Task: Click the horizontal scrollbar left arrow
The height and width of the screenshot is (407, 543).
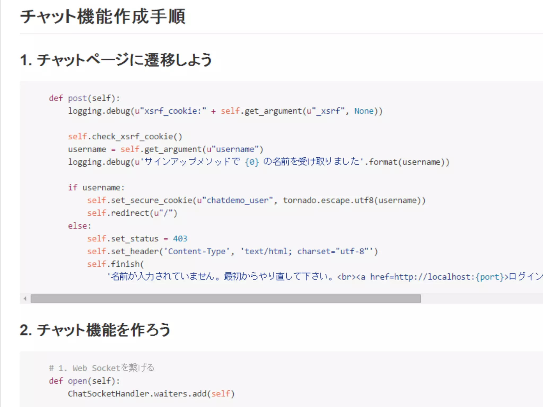Action: pyautogui.click(x=25, y=299)
